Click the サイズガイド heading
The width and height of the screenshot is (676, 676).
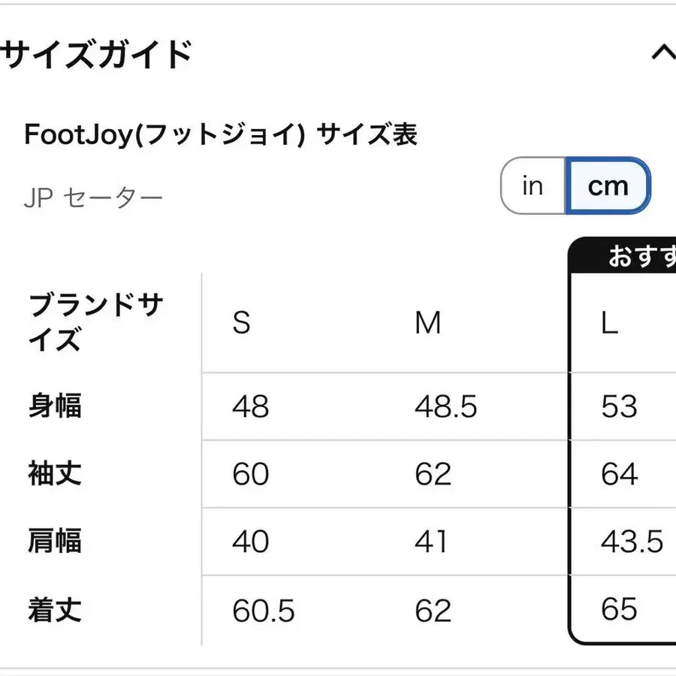[98, 55]
